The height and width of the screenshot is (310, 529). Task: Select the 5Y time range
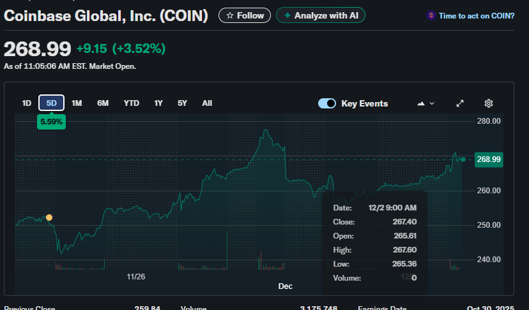pos(183,103)
